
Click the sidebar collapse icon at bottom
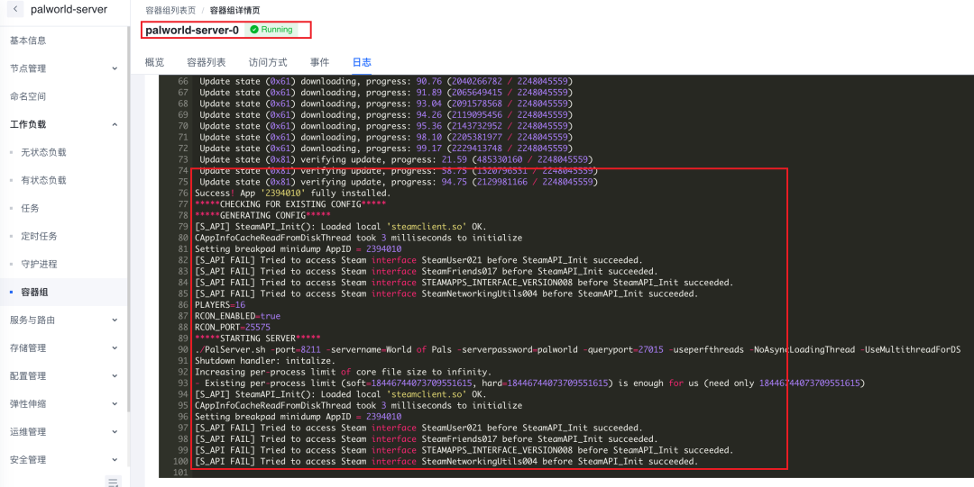pos(114,482)
